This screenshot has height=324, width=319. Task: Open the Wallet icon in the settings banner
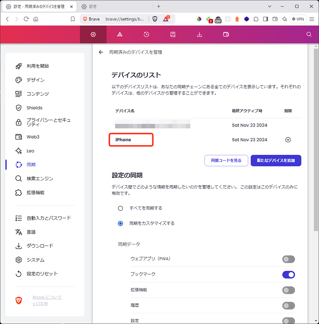pyautogui.click(x=226, y=34)
